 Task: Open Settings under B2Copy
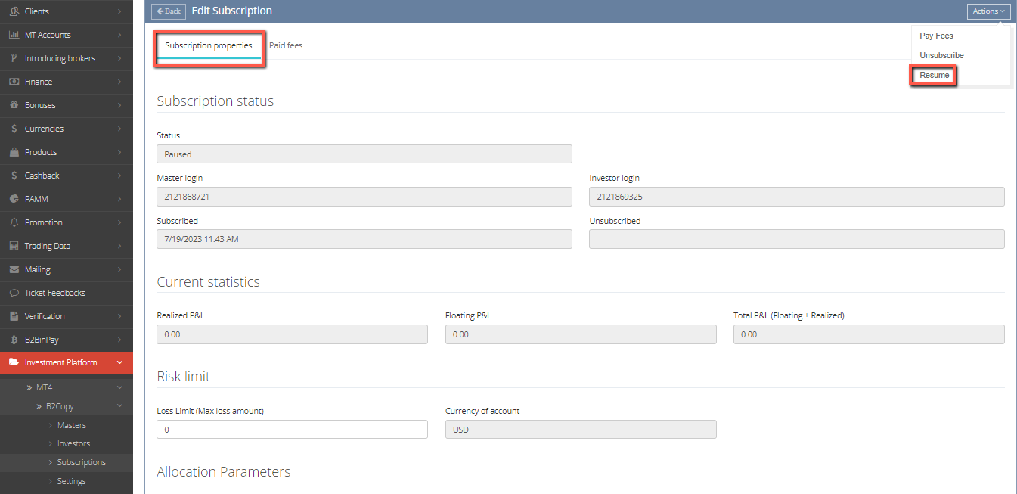(x=72, y=481)
